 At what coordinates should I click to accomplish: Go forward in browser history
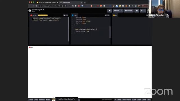click(x=33, y=6)
